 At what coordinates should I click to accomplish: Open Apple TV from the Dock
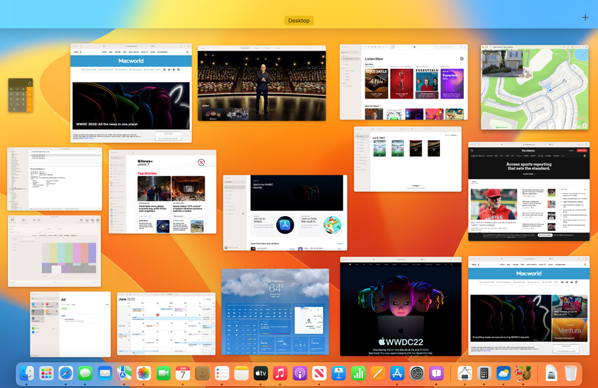tap(261, 373)
